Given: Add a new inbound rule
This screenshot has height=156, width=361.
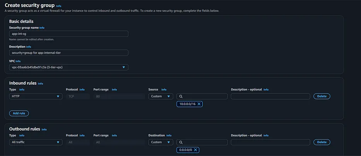Looking at the screenshot, I should point(19,113).
